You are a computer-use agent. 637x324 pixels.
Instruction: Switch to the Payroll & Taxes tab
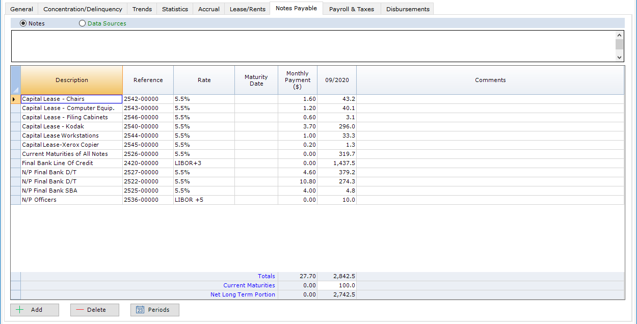[351, 9]
